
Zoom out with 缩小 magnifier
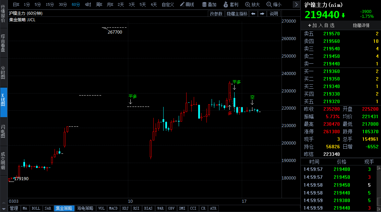[274, 4]
